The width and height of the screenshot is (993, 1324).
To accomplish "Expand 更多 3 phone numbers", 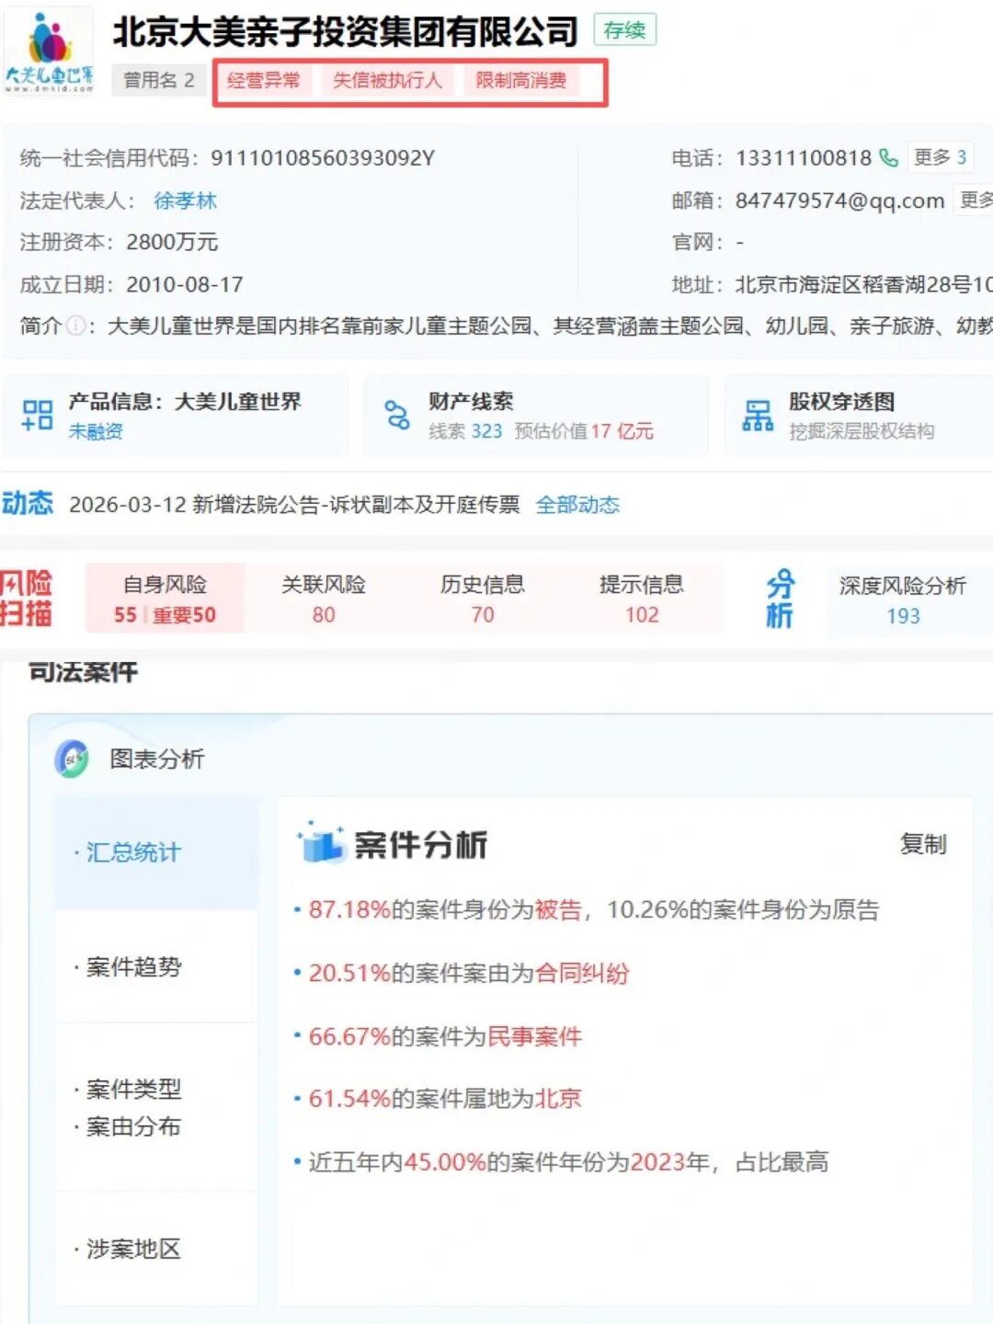I will tap(940, 157).
